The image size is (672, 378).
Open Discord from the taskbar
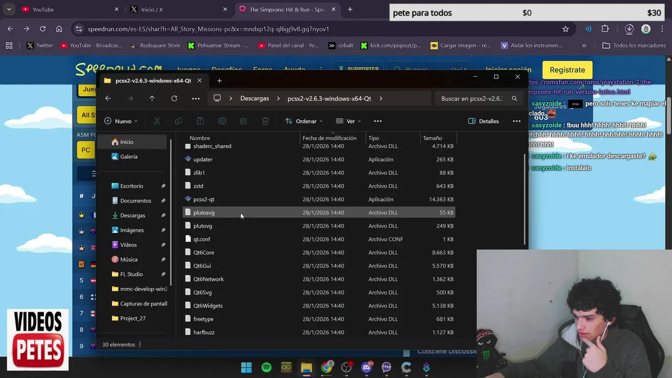[366, 367]
